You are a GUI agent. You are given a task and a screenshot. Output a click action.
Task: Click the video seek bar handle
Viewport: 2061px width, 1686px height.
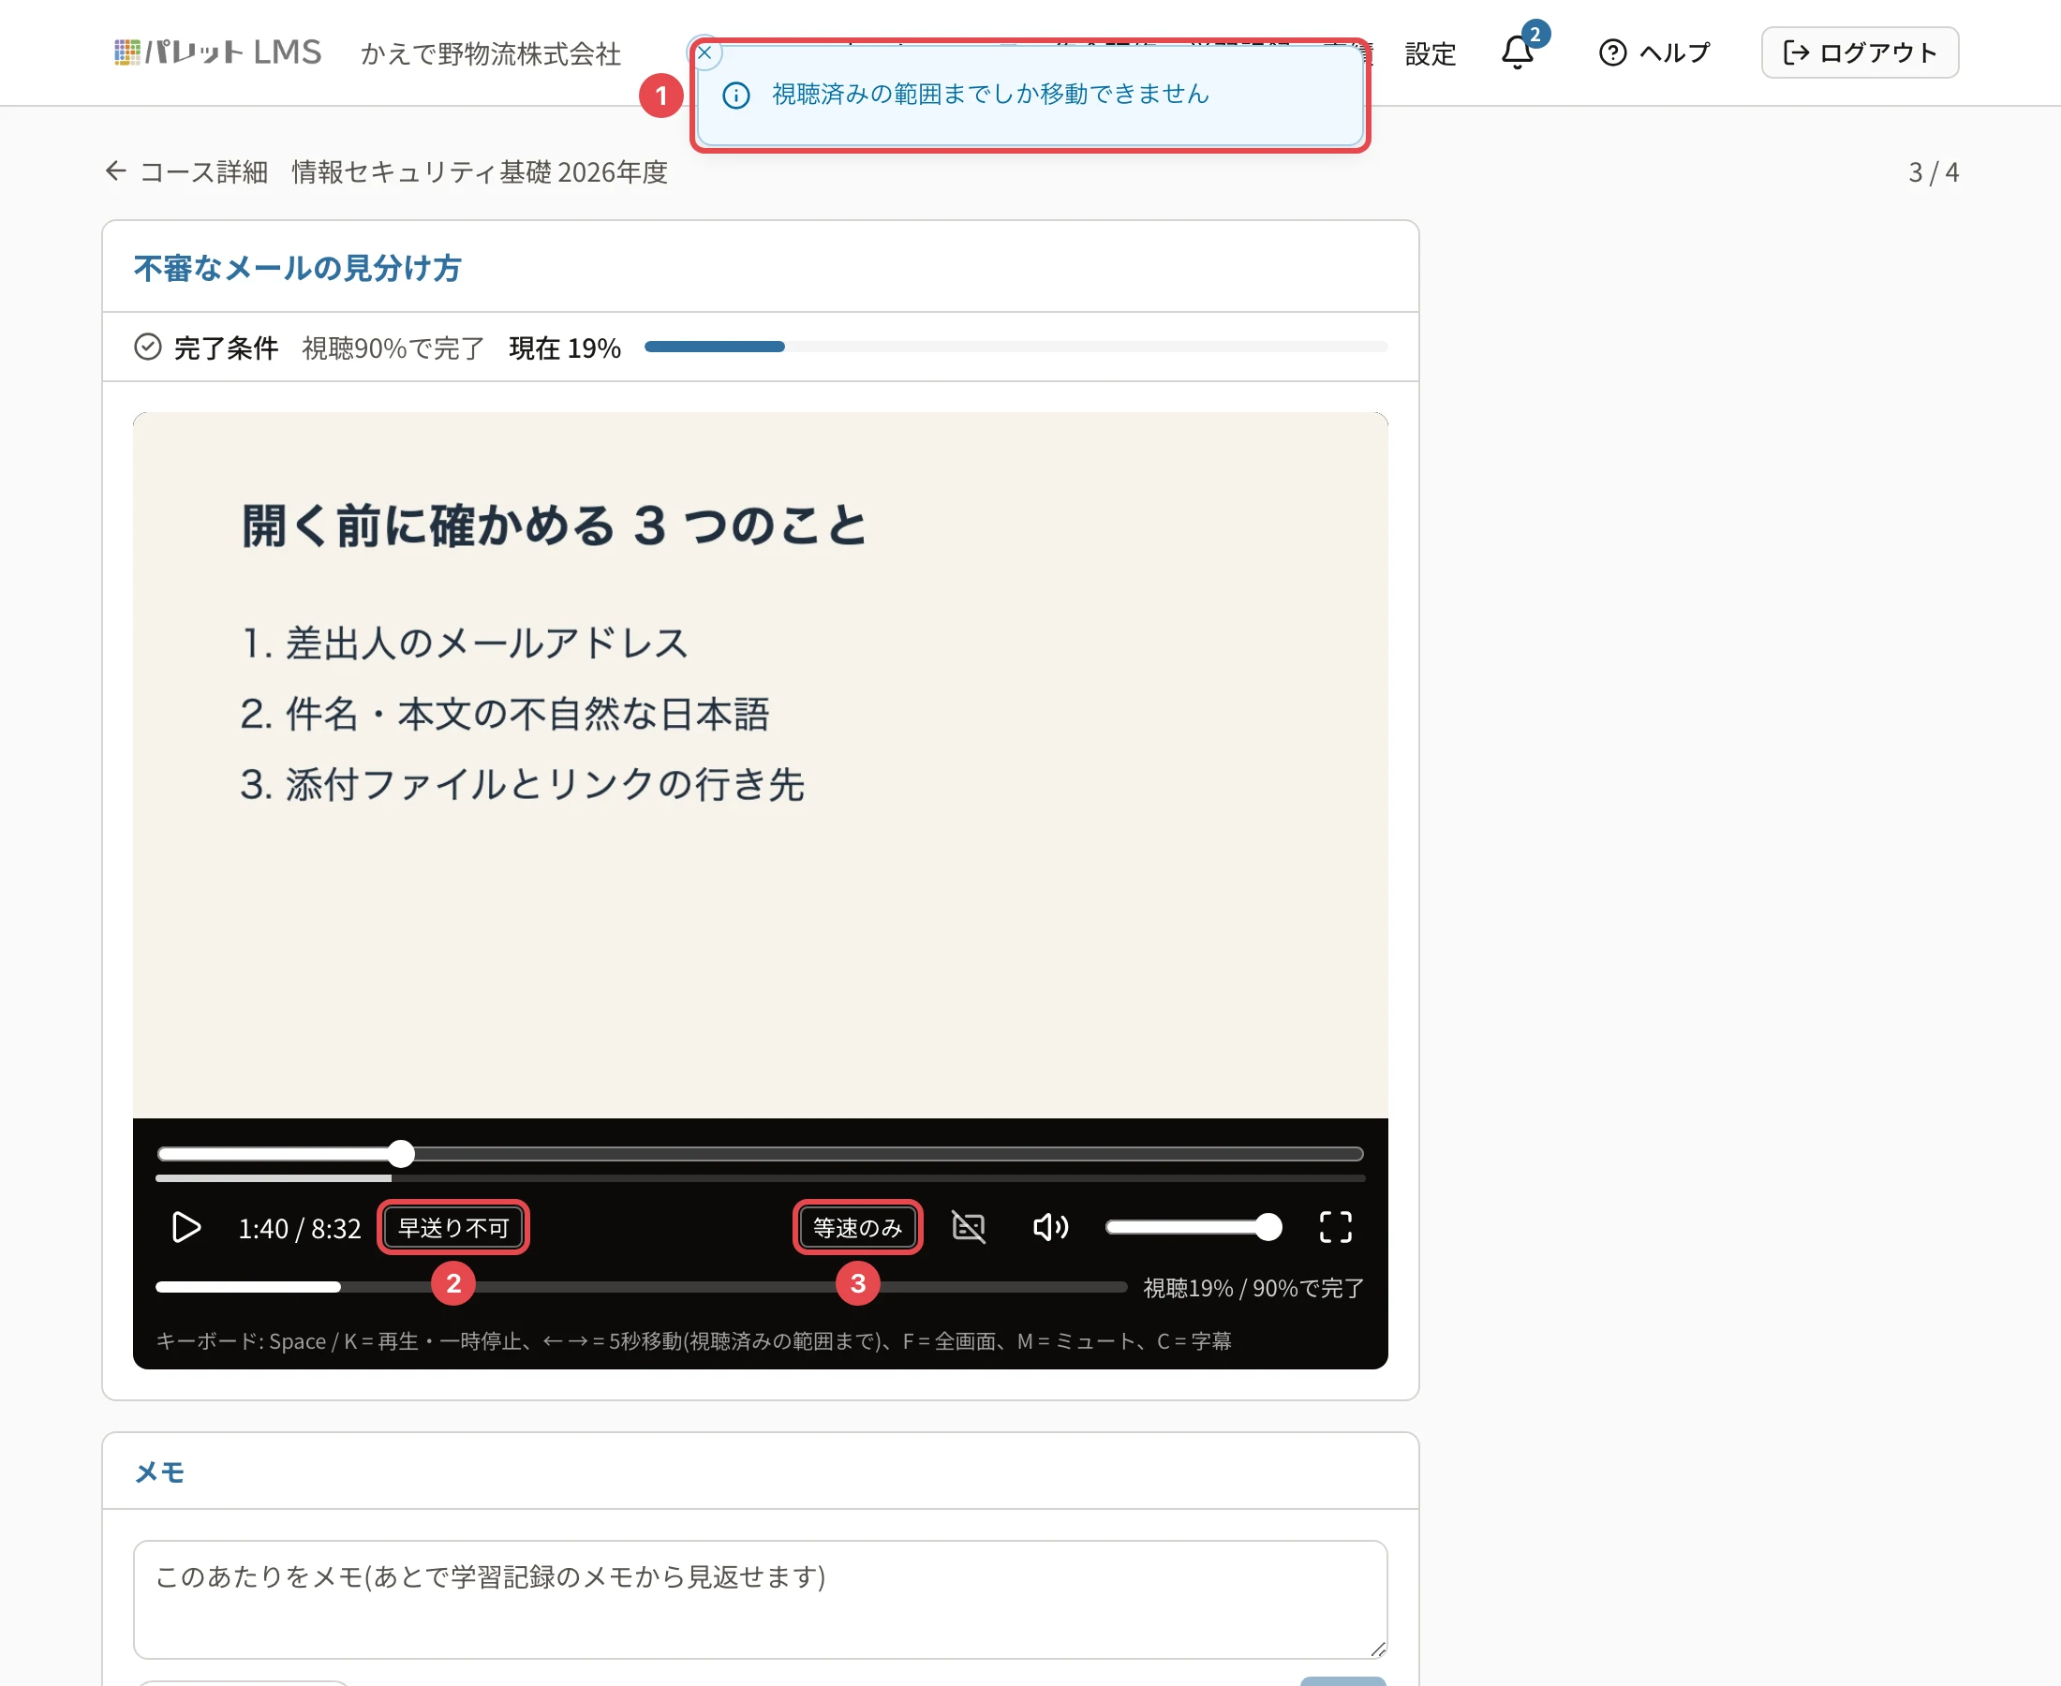click(401, 1154)
